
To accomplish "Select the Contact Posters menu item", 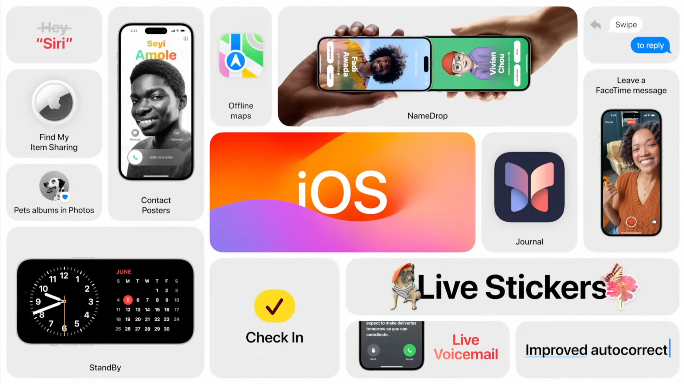I will (x=155, y=205).
